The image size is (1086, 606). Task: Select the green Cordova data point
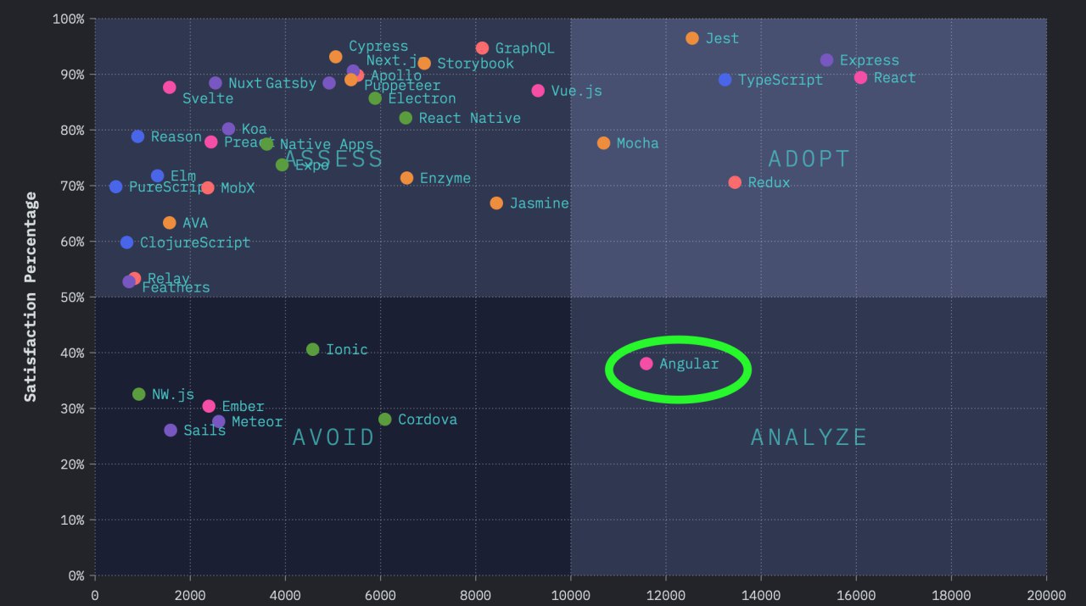click(384, 420)
